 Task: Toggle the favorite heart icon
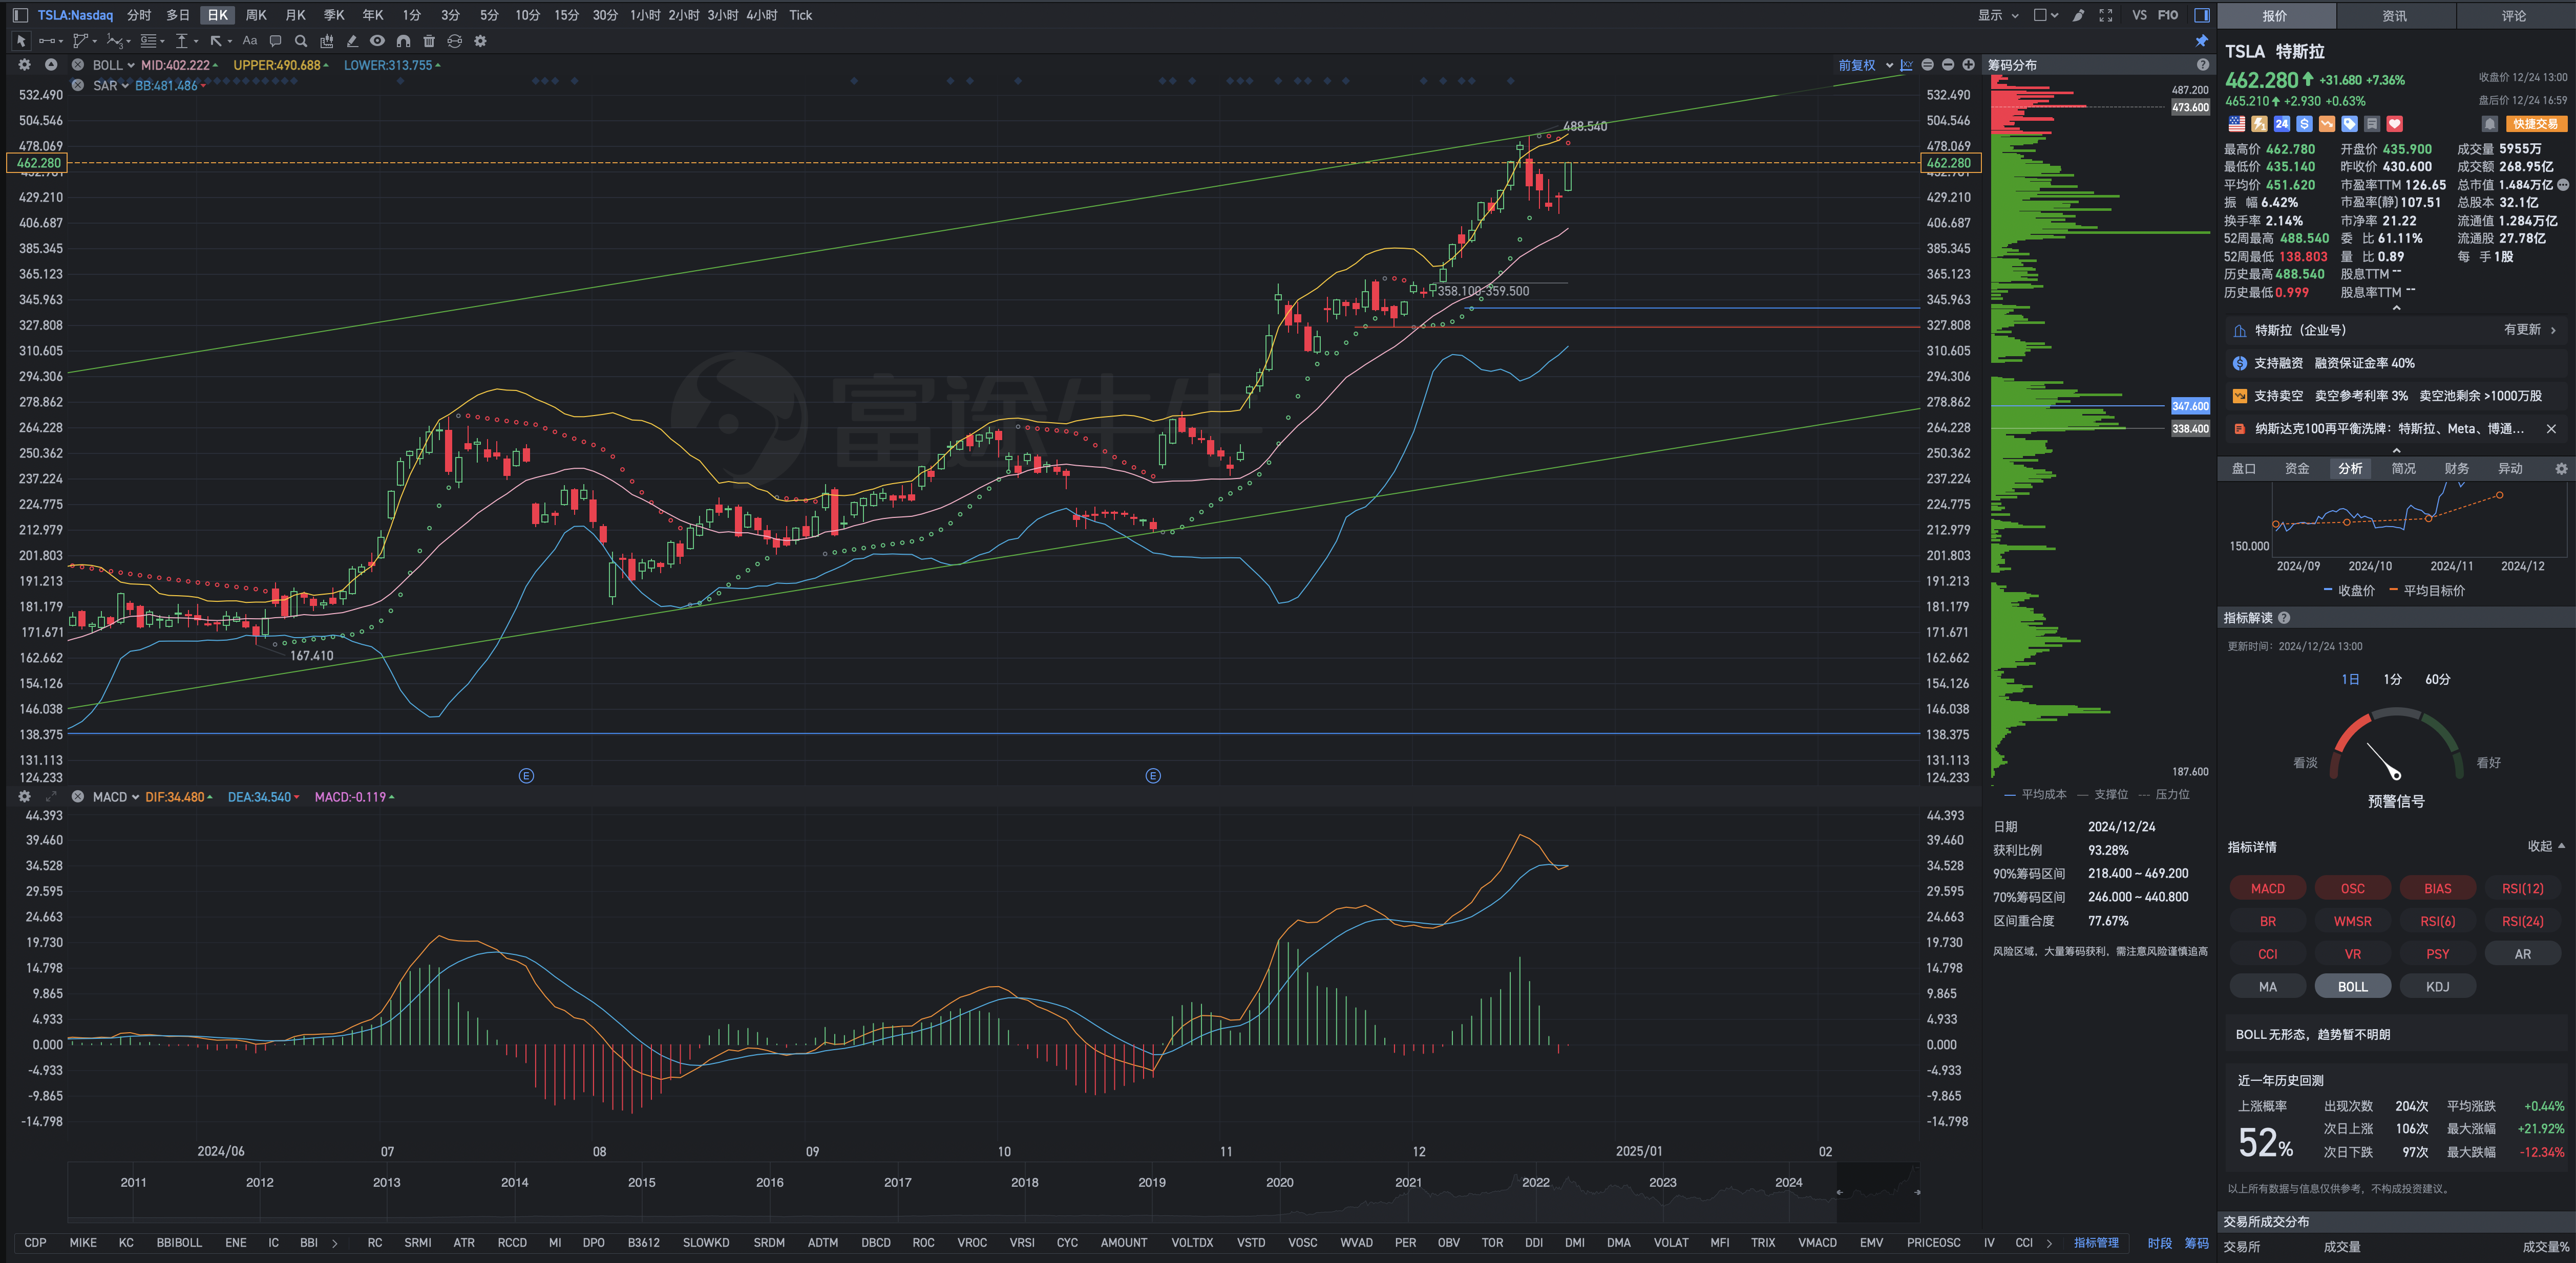tap(2394, 124)
